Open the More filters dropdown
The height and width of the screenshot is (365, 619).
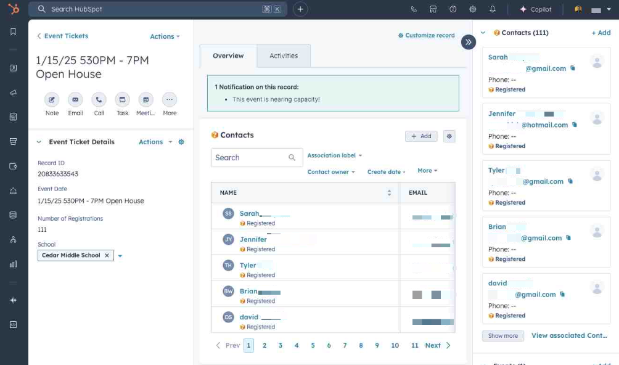(x=427, y=170)
